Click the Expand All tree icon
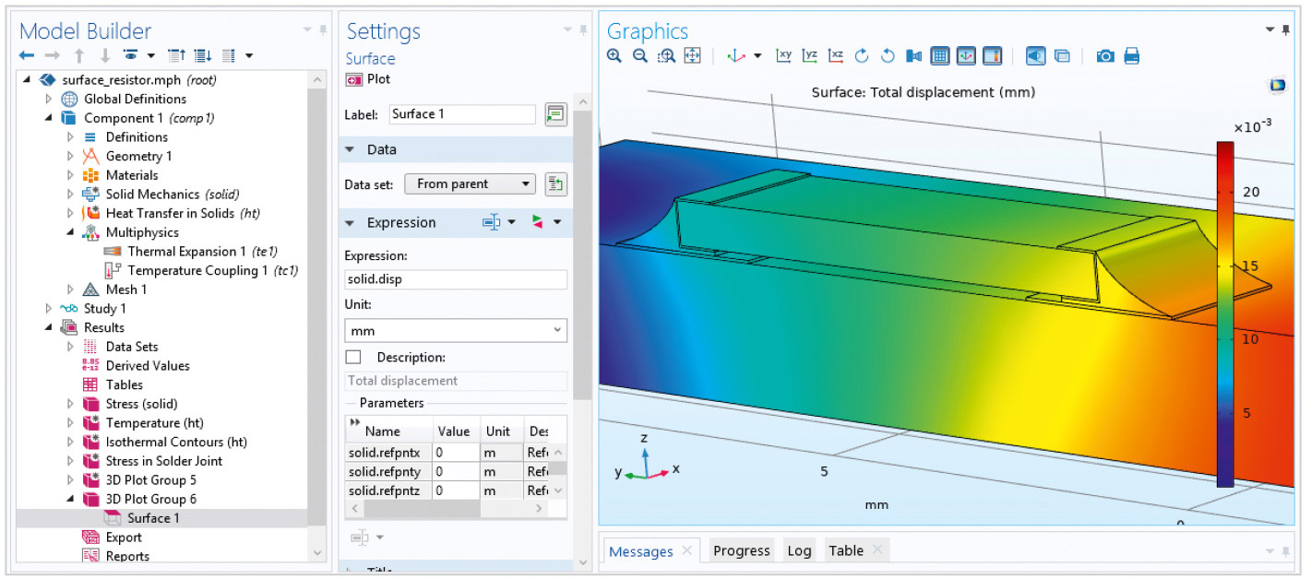This screenshot has height=579, width=1311. [203, 56]
